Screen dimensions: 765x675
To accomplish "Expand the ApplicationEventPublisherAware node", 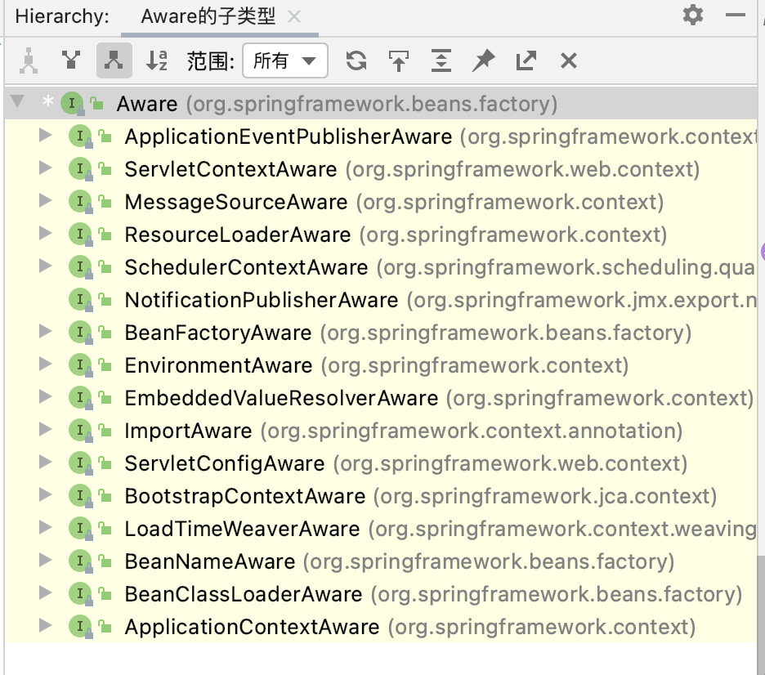I will pos(45,135).
